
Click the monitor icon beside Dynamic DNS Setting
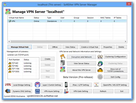[x=8, y=91]
